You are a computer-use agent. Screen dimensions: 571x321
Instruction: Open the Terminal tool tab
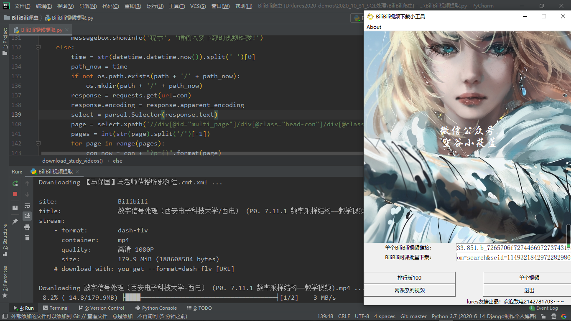tap(55, 308)
